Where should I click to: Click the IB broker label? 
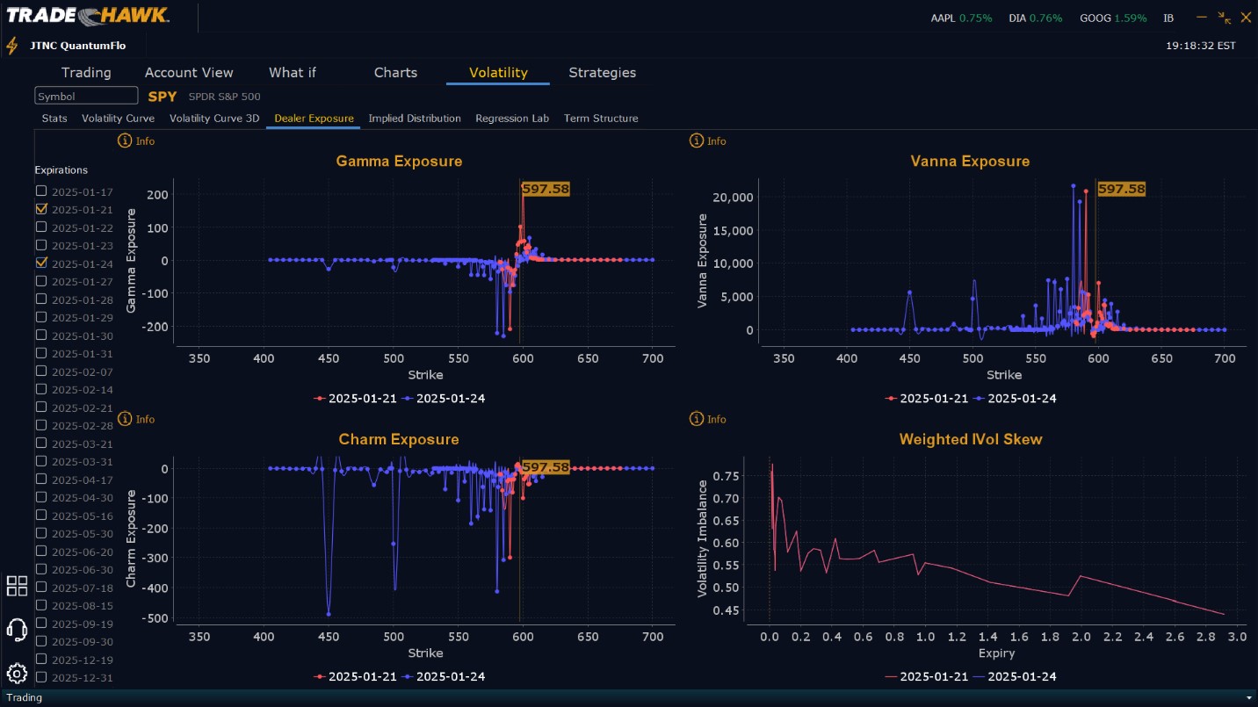[x=1168, y=18]
